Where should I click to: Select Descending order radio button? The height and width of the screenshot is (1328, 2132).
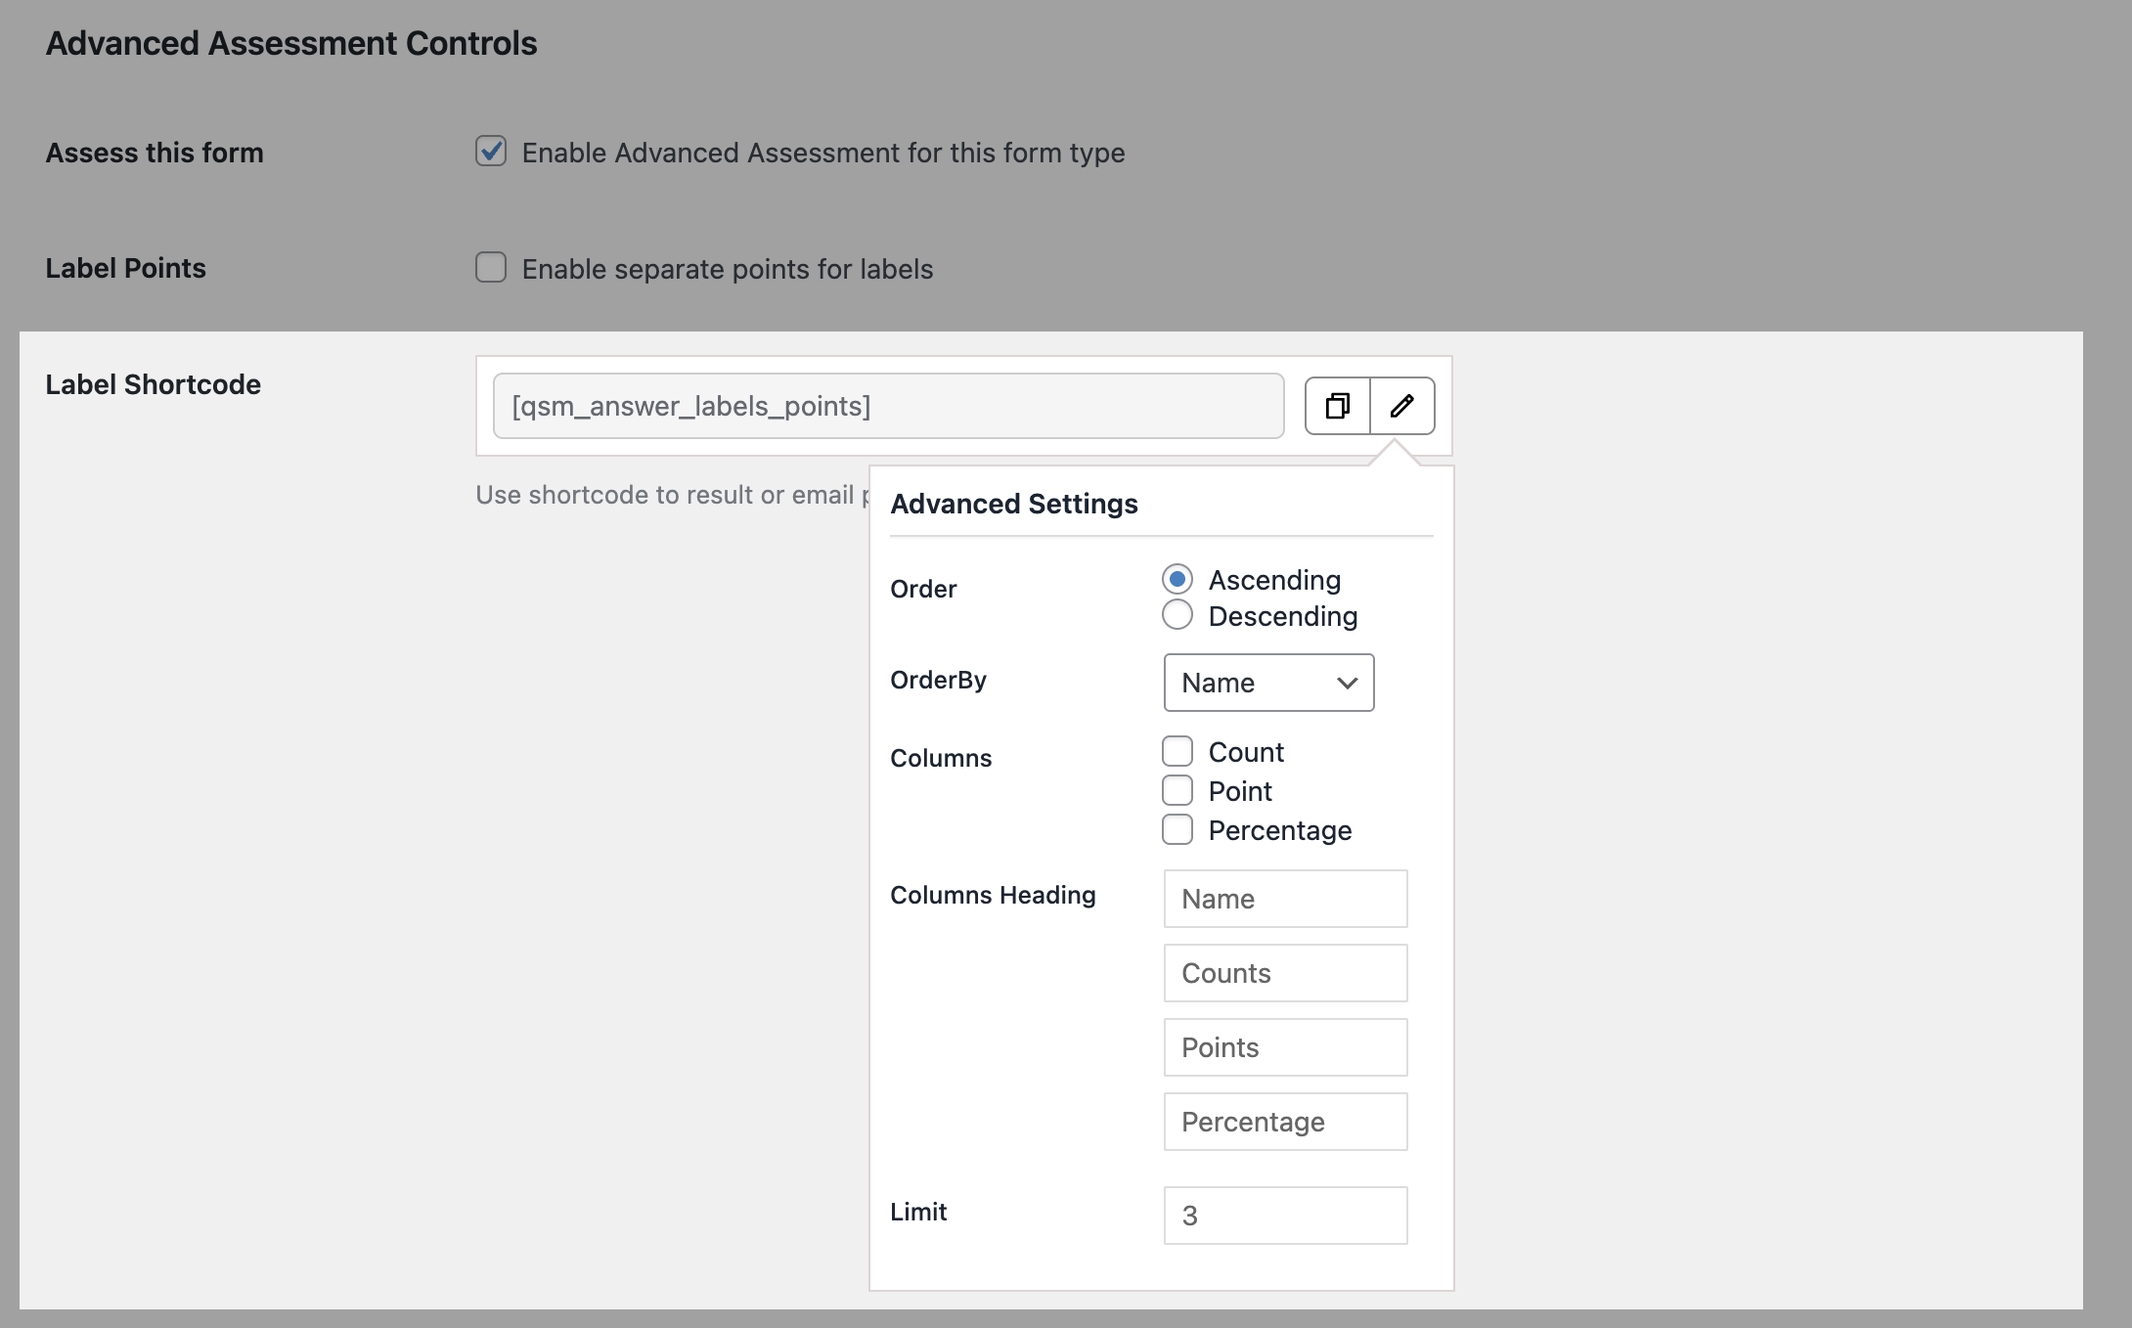point(1177,615)
